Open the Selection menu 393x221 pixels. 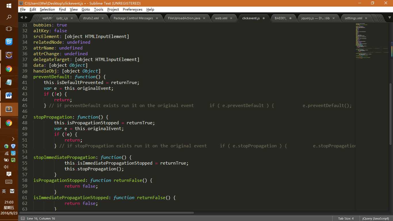(x=47, y=9)
